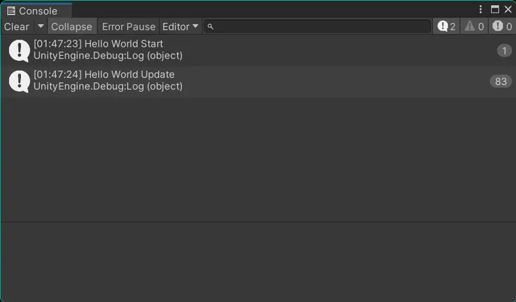The image size is (516, 302).
Task: Toggle info message filter showing 2
Action: 446,26
